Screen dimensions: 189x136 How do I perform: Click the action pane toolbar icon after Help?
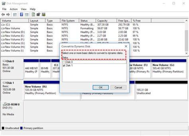tap(27, 15)
